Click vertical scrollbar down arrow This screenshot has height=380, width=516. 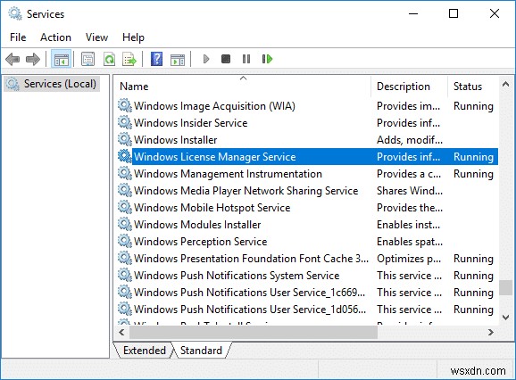[505, 318]
